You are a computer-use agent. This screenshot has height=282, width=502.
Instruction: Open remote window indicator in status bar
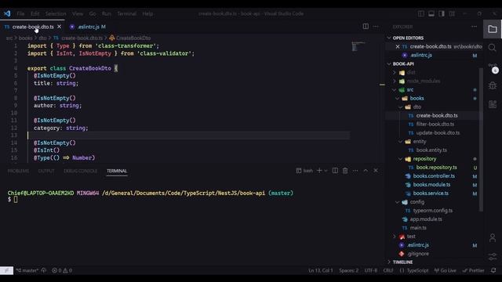(x=6, y=270)
